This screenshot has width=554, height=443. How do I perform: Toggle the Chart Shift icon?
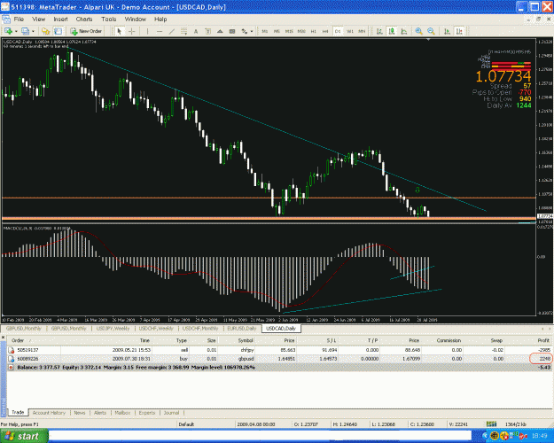[x=459, y=31]
